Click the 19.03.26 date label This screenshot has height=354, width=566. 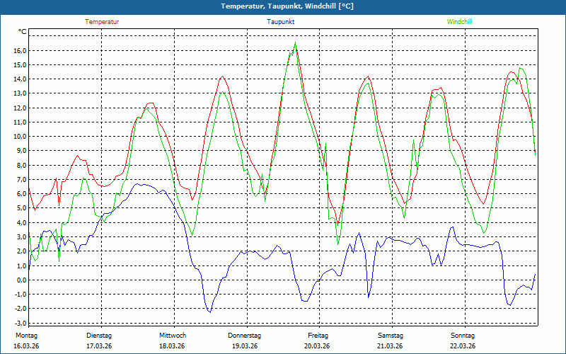(245, 346)
